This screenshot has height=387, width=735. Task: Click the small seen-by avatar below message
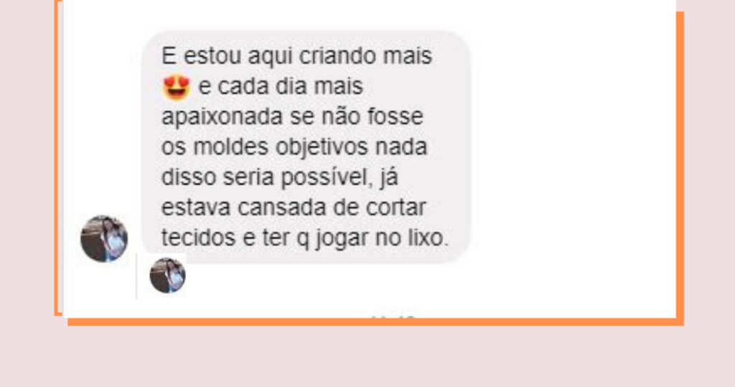click(x=167, y=276)
